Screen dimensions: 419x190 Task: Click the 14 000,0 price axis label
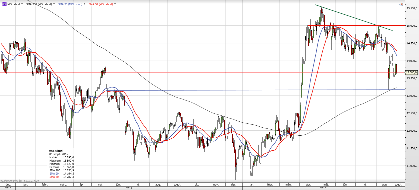tap(412, 61)
